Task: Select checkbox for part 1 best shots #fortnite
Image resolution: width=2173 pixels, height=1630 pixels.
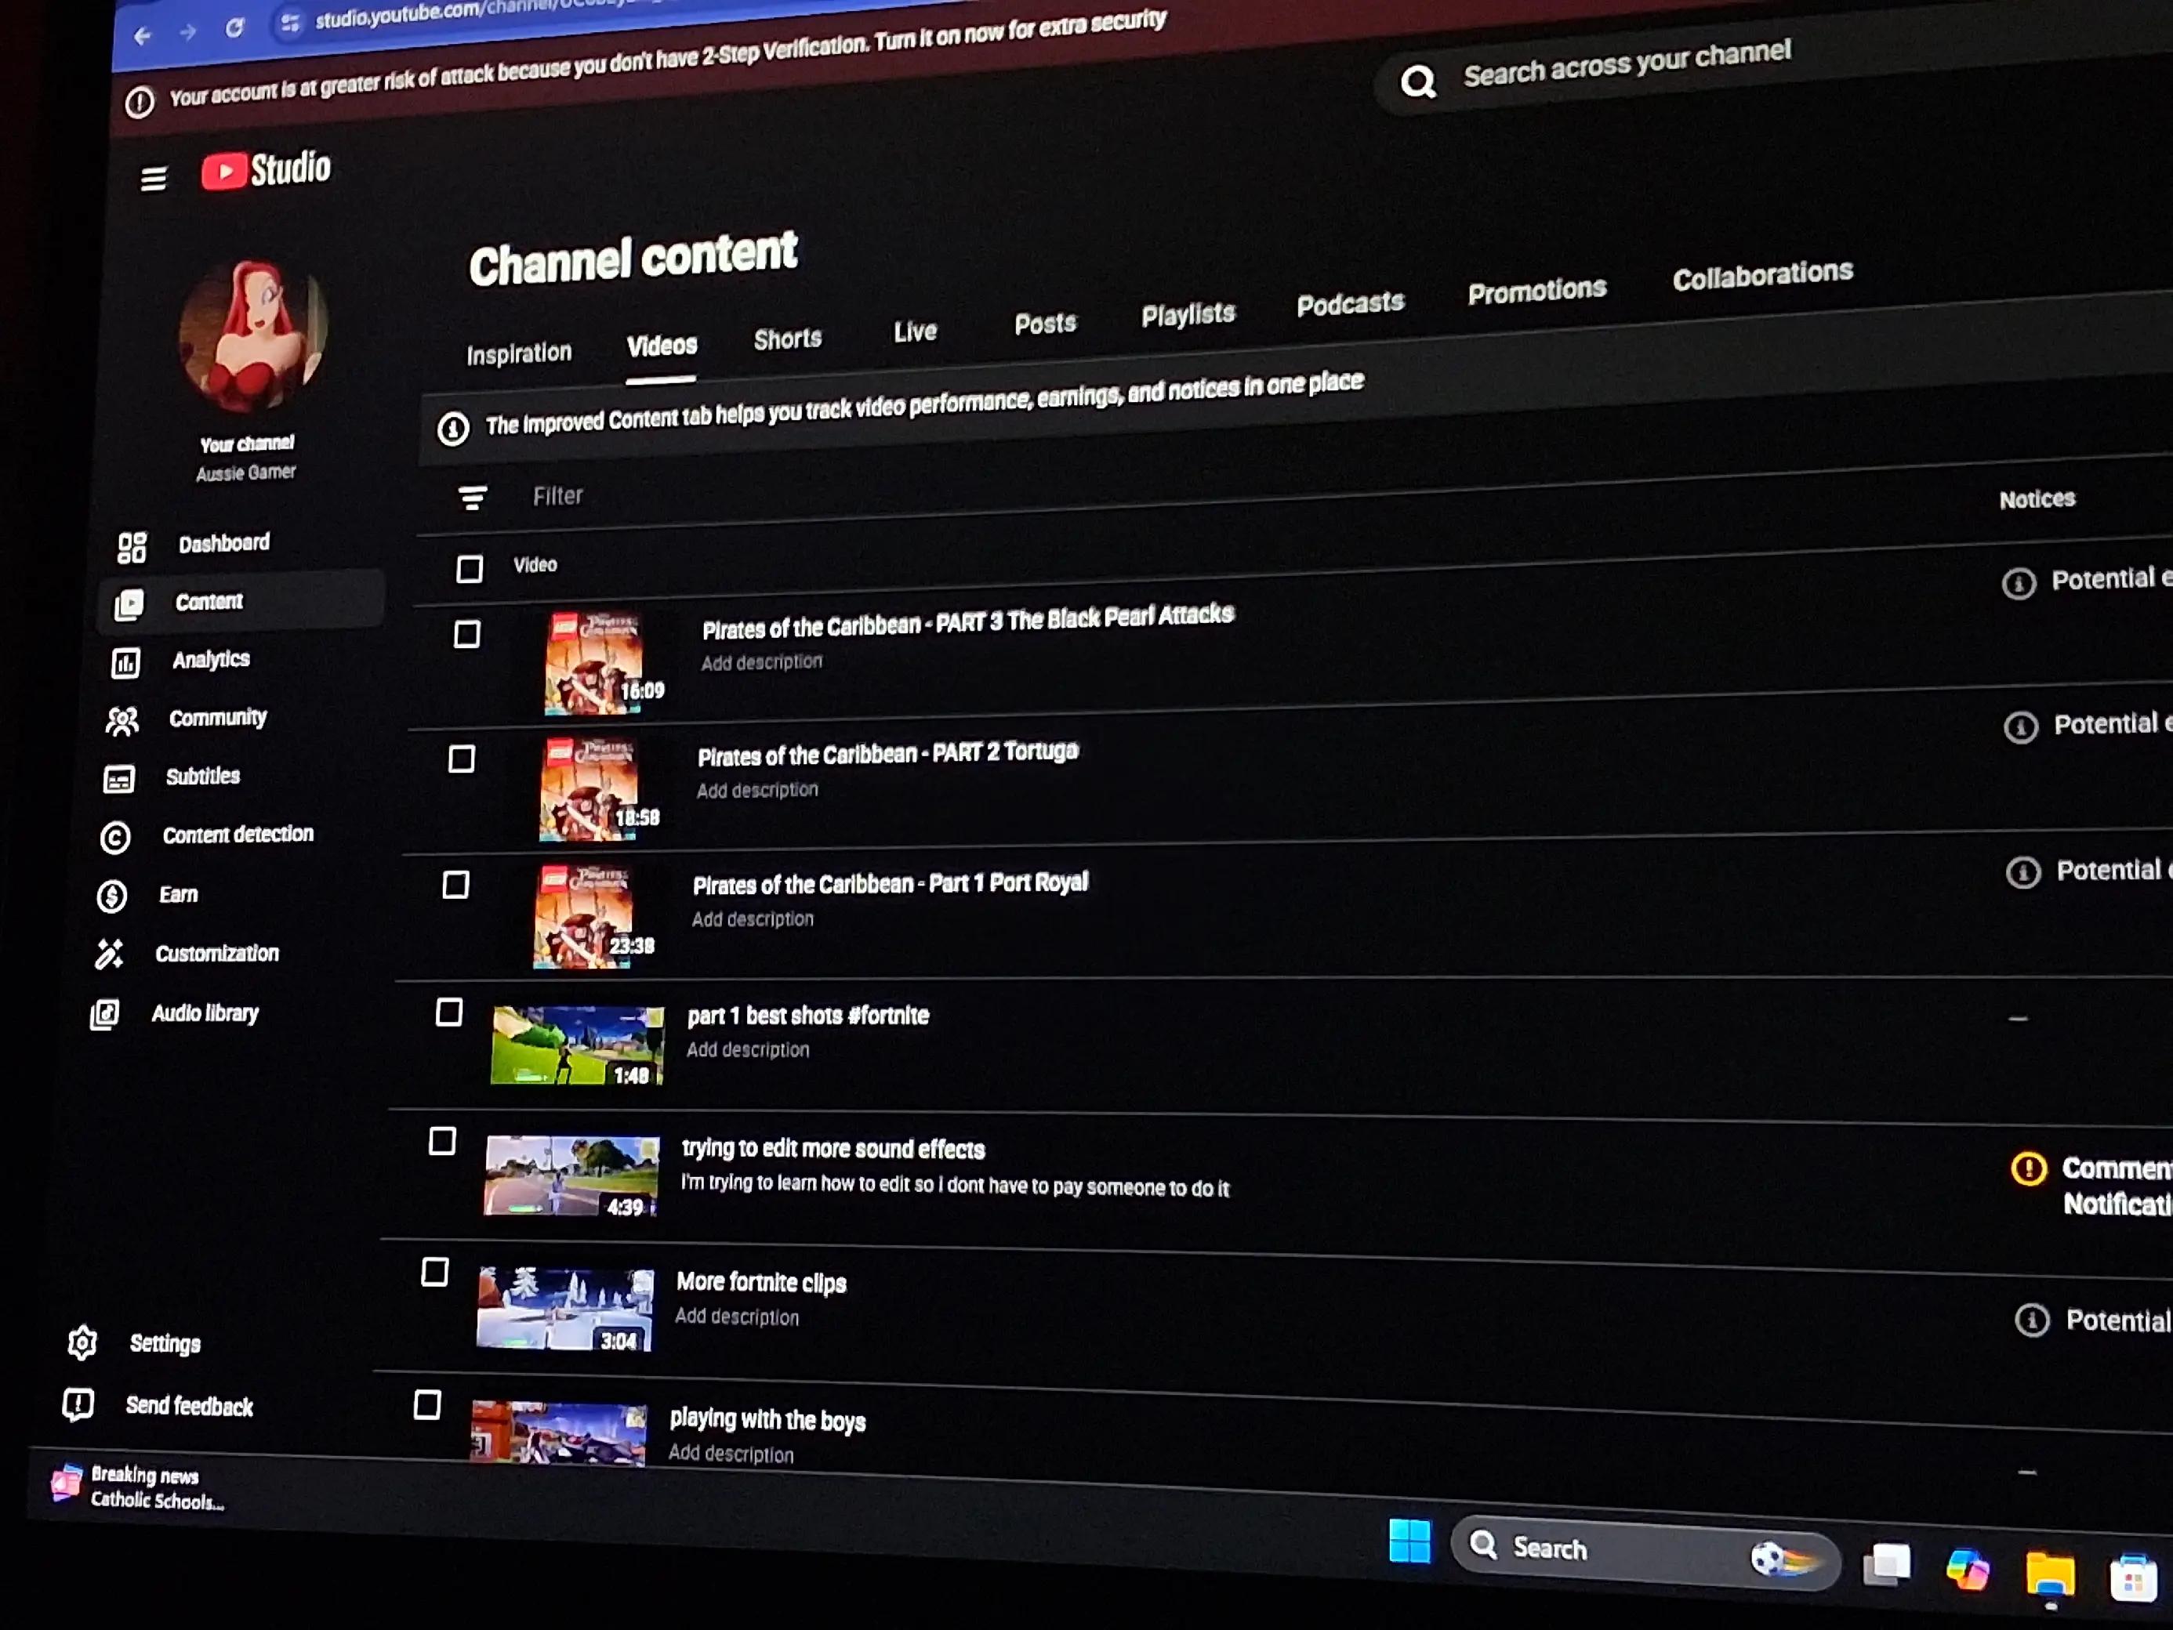Action: pos(449,1012)
